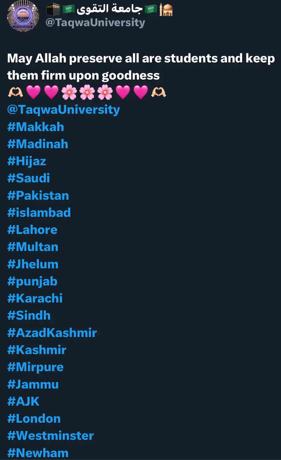Open the #Madinah hashtag
The width and height of the screenshot is (281, 460).
point(38,144)
